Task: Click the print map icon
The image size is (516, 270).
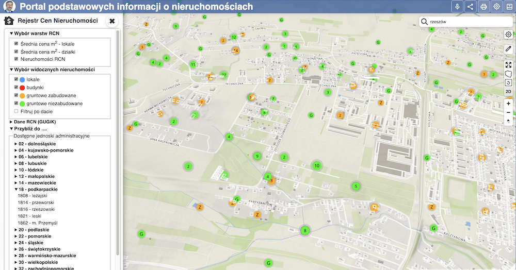Action: click(483, 7)
